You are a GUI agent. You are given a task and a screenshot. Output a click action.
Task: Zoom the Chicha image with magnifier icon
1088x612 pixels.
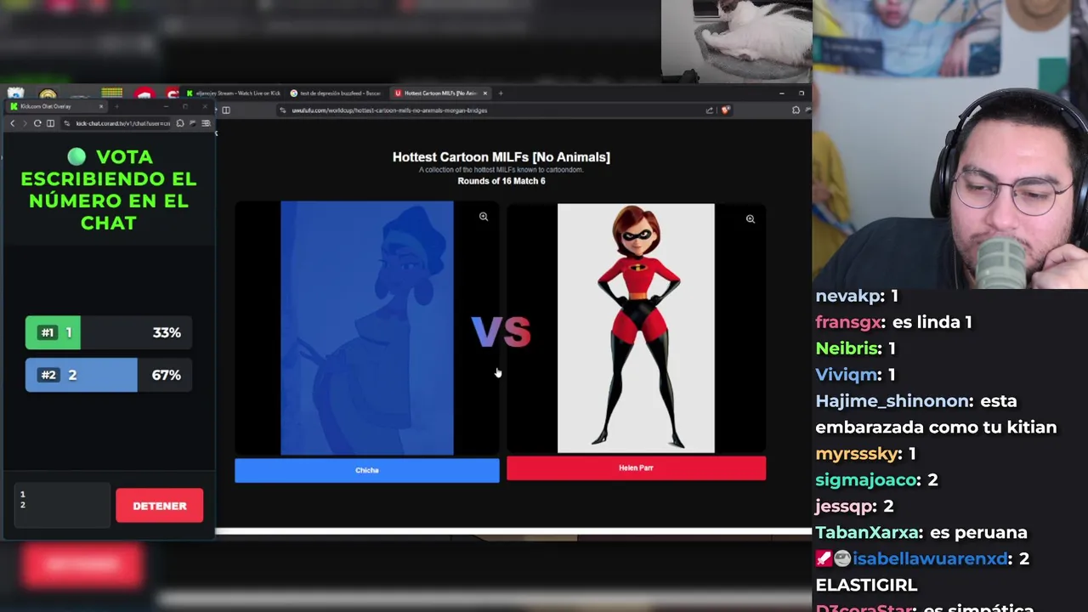pyautogui.click(x=484, y=217)
